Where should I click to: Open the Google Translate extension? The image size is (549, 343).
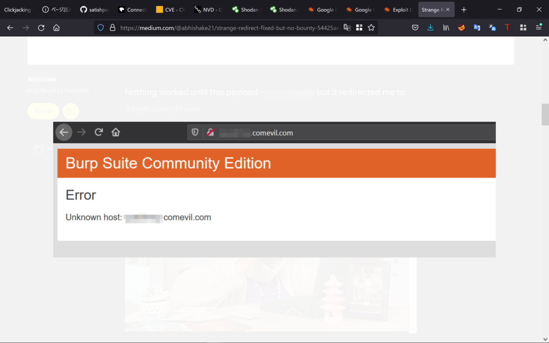477,28
